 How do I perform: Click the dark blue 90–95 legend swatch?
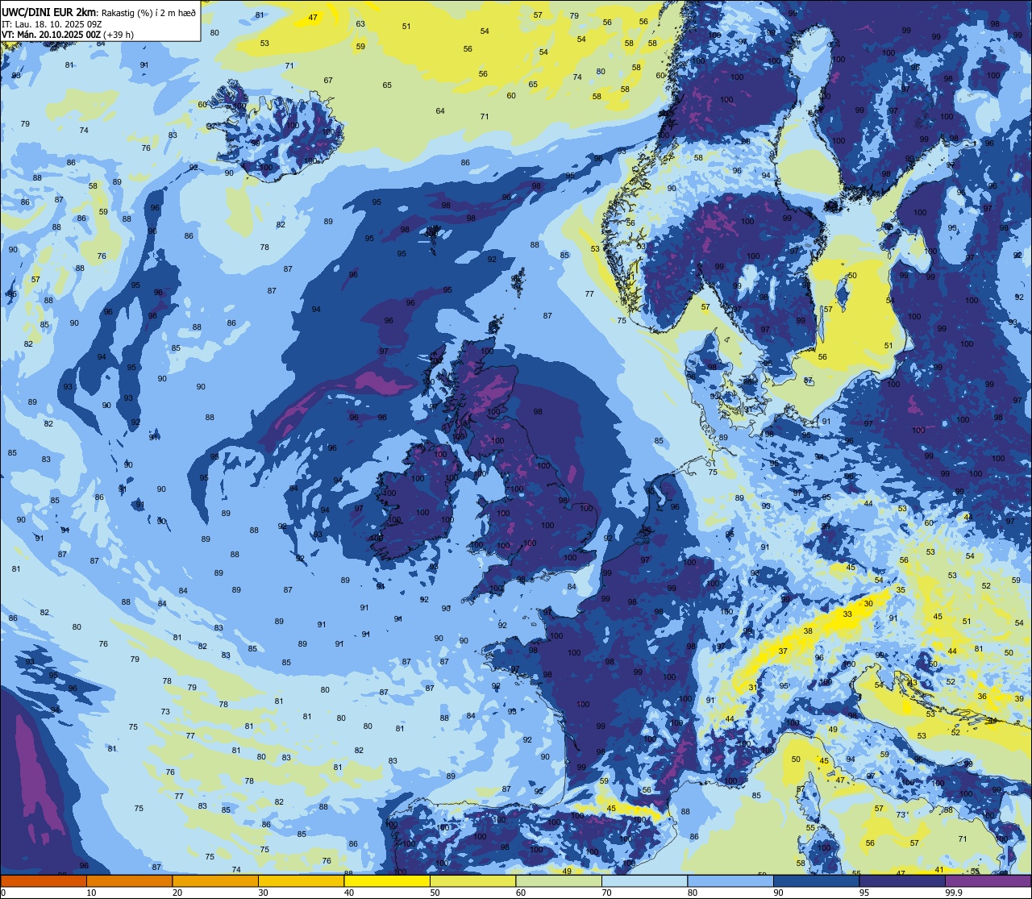pyautogui.click(x=816, y=880)
